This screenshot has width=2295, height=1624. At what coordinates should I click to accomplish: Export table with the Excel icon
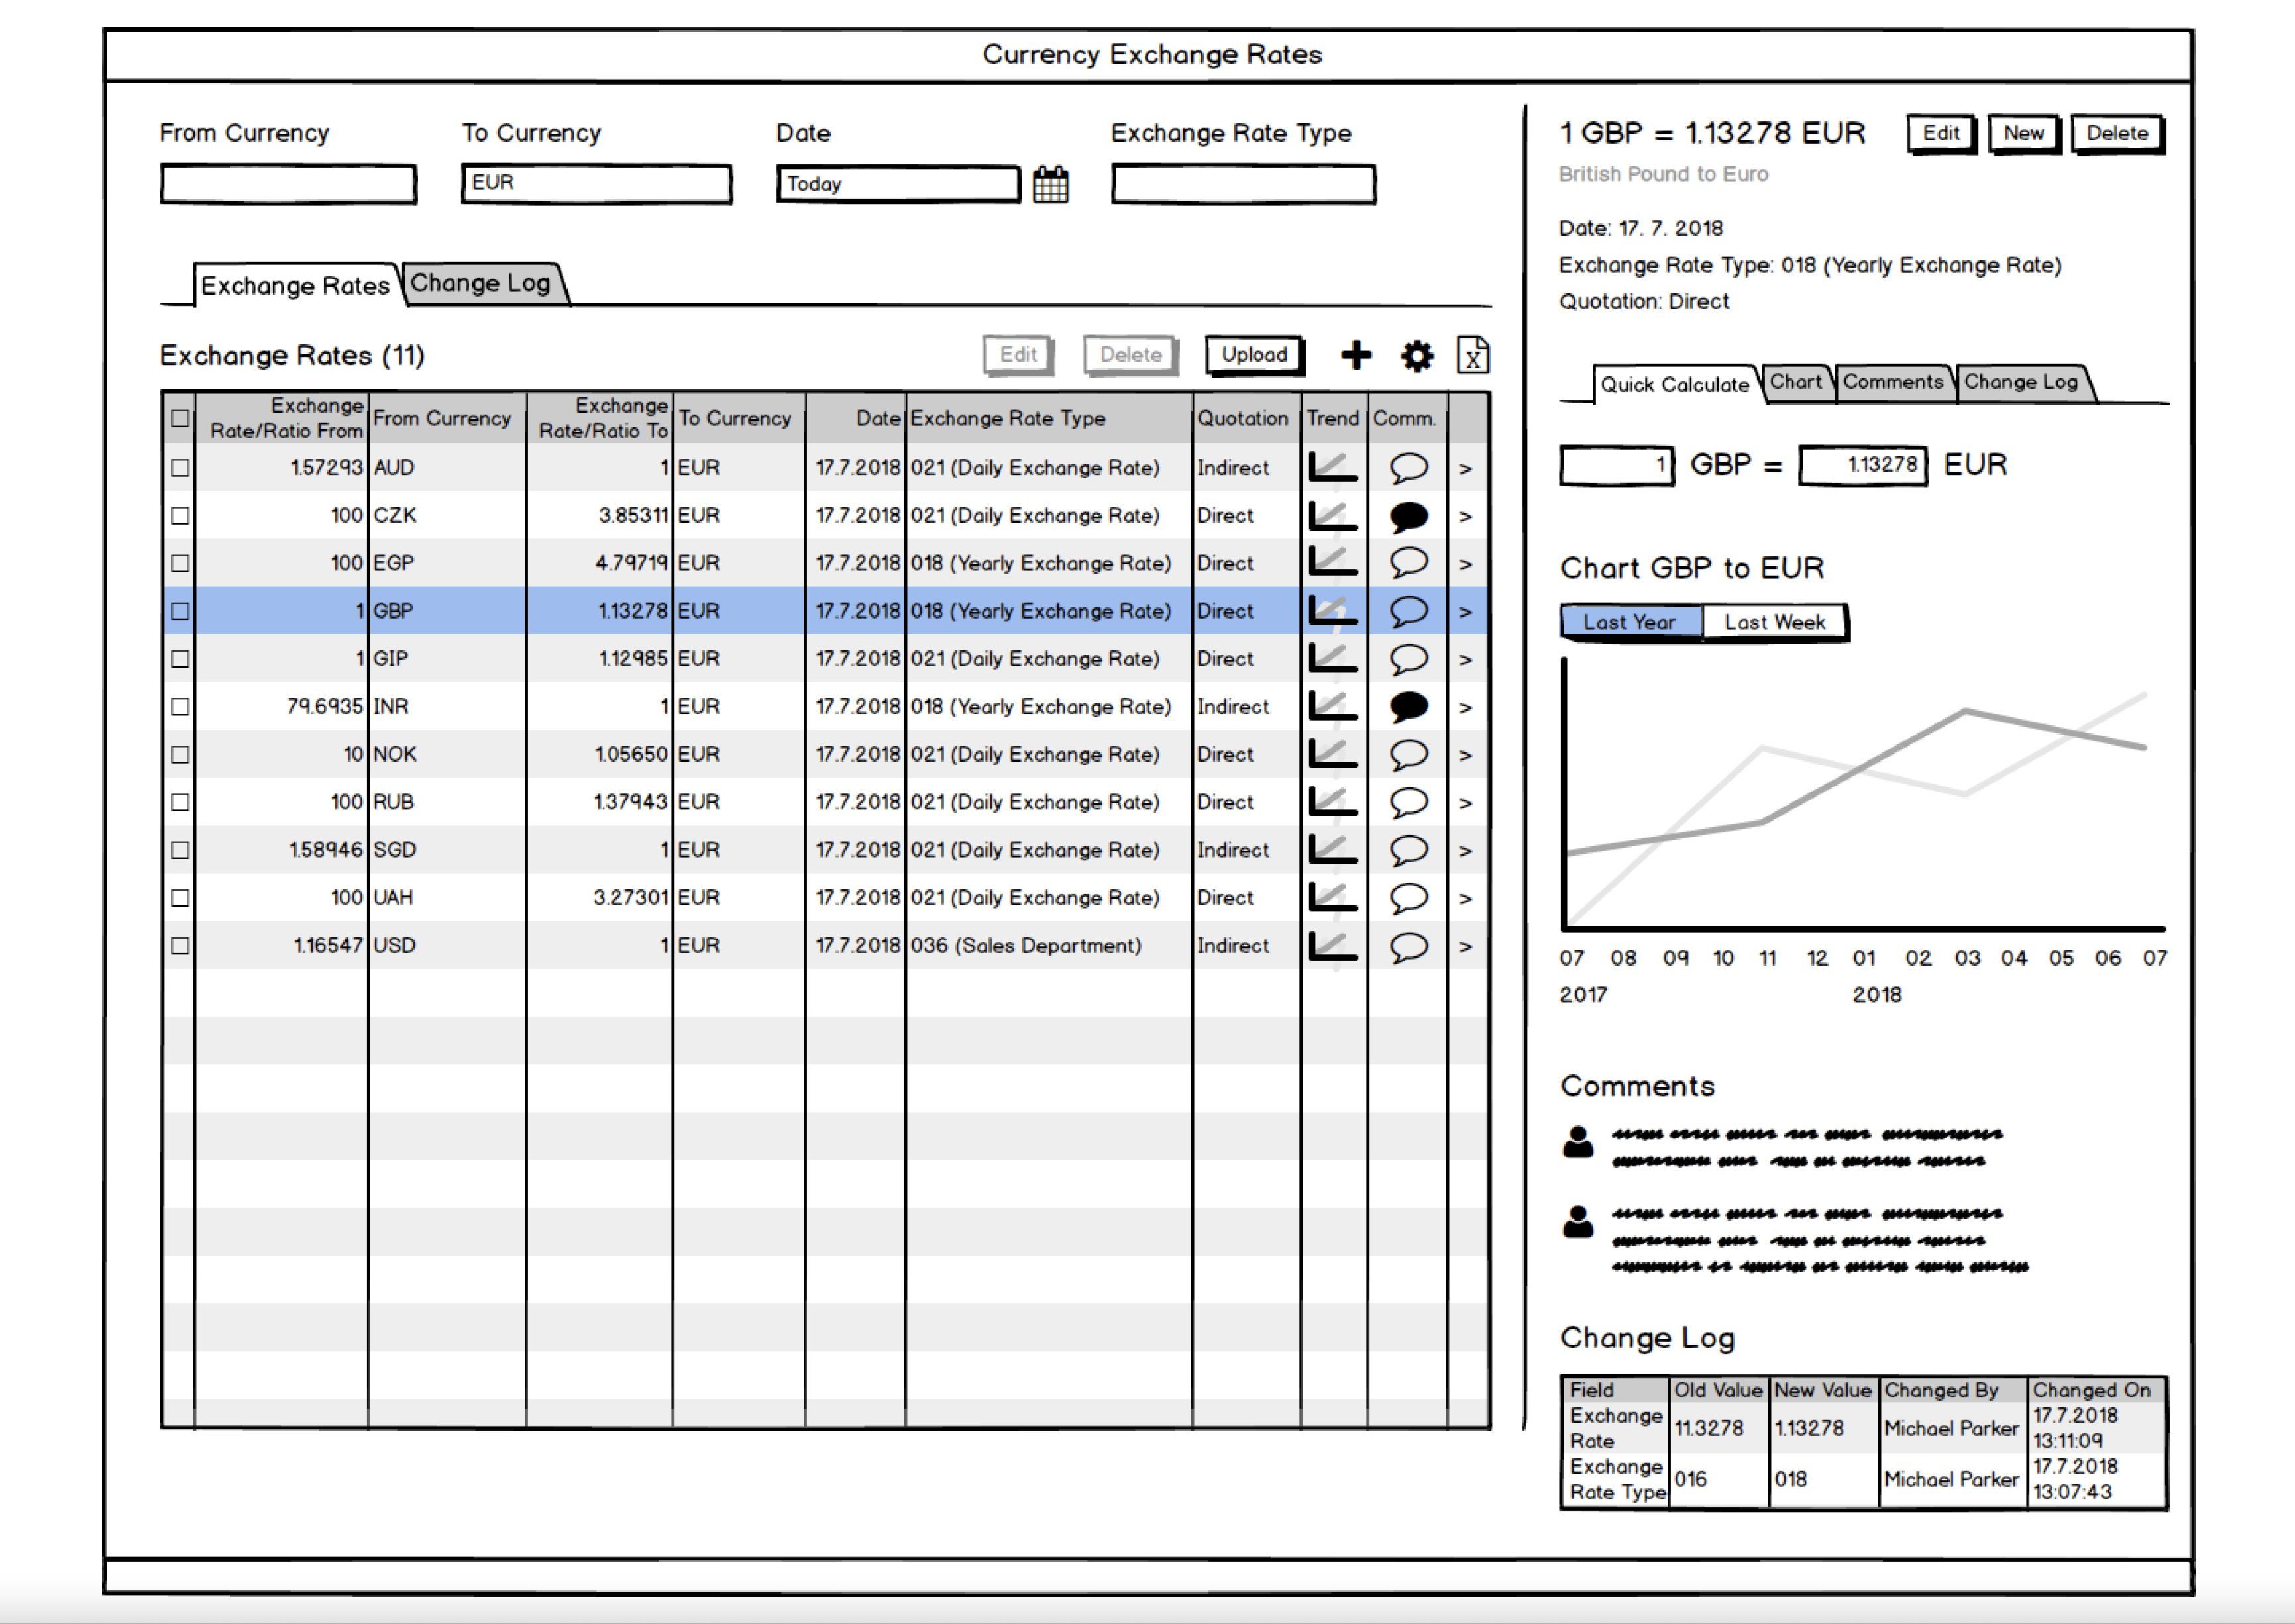[x=1471, y=355]
